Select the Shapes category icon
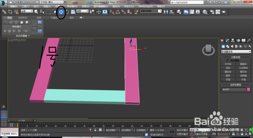This screenshot has width=253, height=138. click(x=228, y=47)
